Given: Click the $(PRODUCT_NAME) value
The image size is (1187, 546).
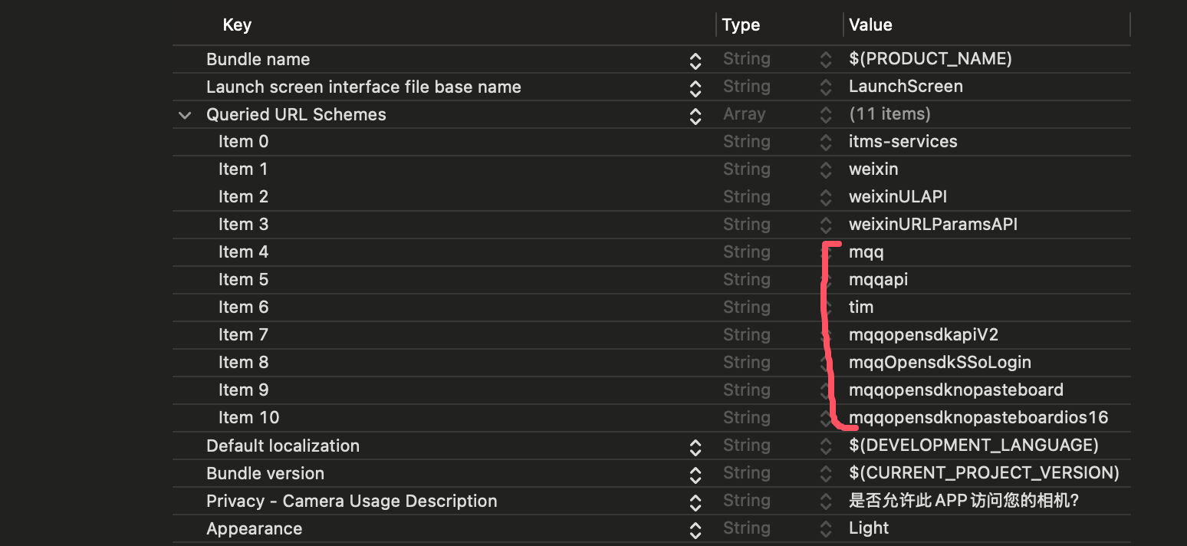Looking at the screenshot, I should click(930, 59).
